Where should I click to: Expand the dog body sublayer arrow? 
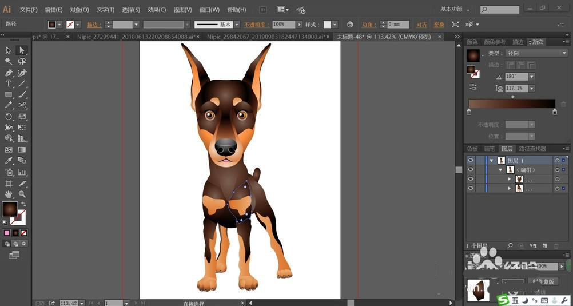pyautogui.click(x=510, y=189)
